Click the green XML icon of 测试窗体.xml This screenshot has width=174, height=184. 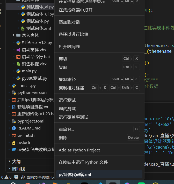coord(23,28)
